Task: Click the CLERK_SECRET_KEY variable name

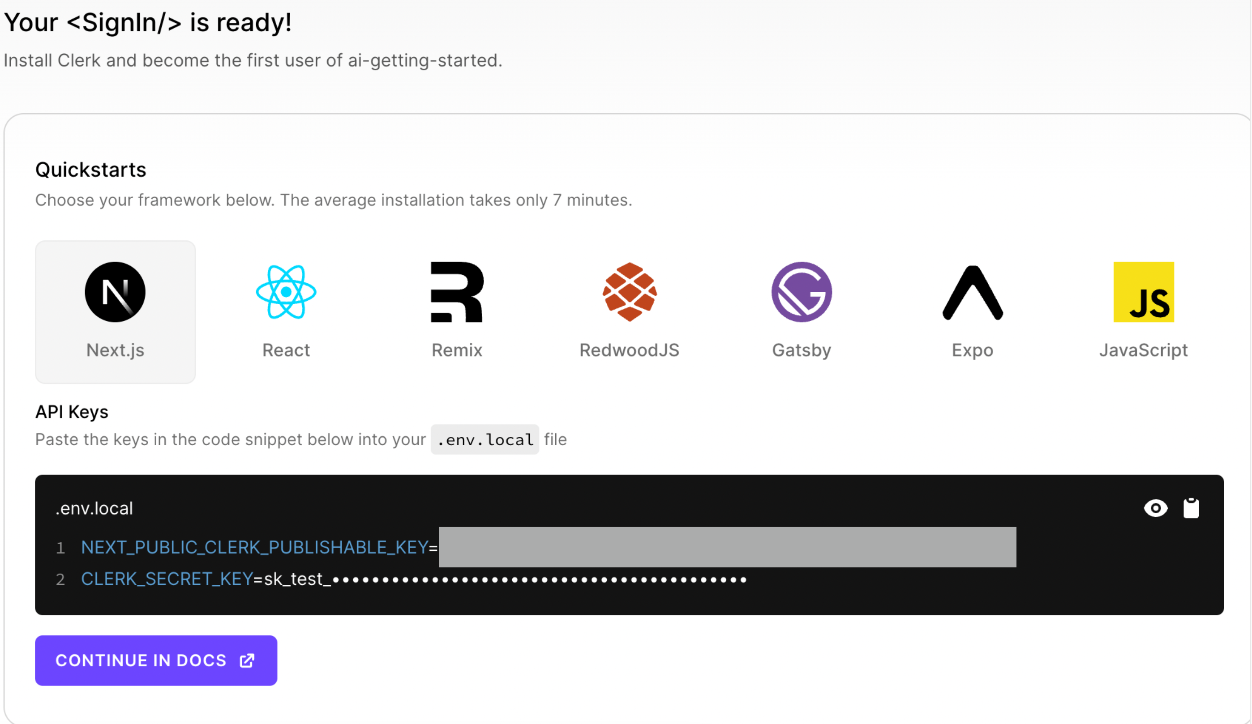Action: click(167, 579)
